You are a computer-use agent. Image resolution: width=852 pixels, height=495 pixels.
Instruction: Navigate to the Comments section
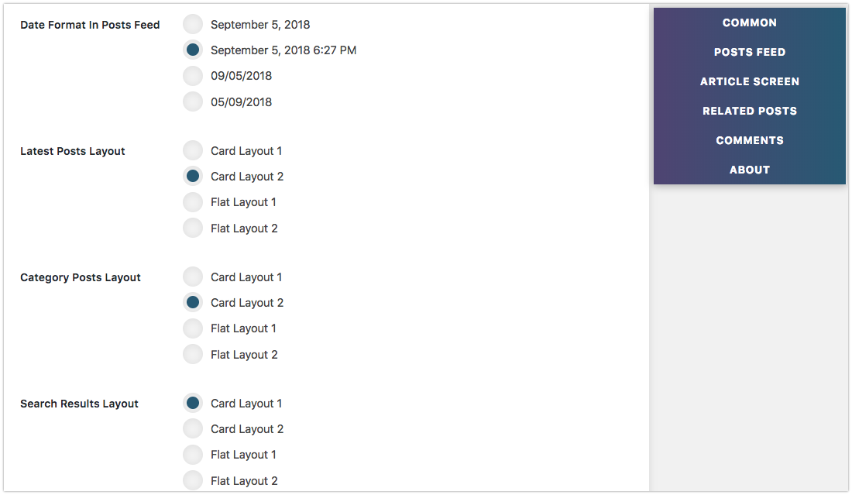pos(749,140)
